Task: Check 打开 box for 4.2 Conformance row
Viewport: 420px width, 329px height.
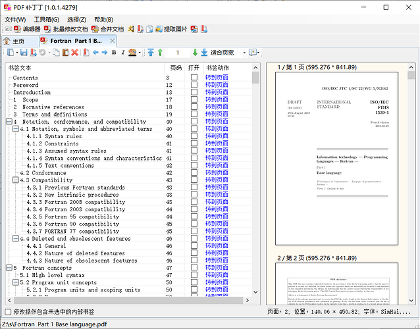Action: pyautogui.click(x=194, y=172)
